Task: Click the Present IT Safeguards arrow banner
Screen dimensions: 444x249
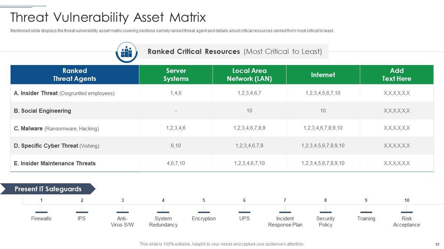Action: coord(48,189)
